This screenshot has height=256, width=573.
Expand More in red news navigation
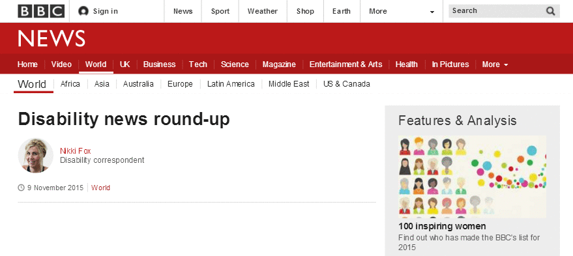coord(495,64)
